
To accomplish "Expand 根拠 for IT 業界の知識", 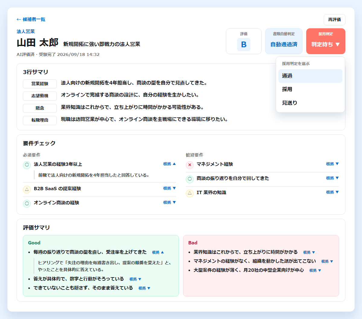I will point(332,192).
